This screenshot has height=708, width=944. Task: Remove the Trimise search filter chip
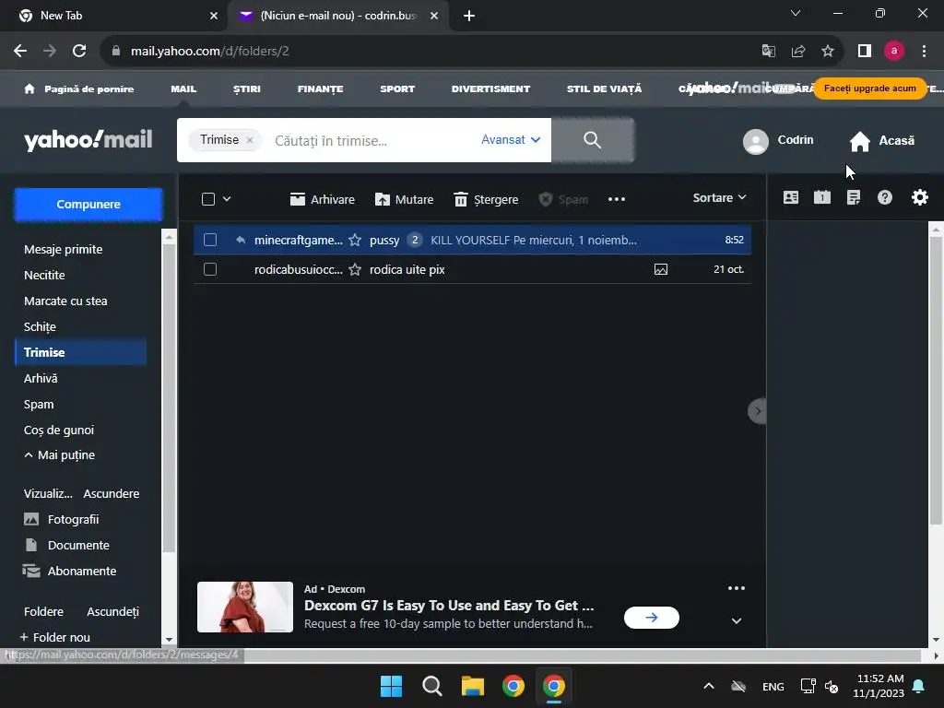click(250, 140)
